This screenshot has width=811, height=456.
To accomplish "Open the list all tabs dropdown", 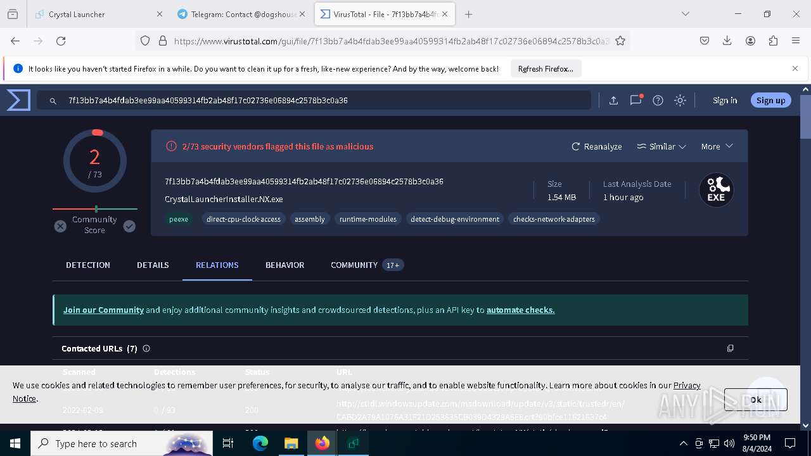I will (x=685, y=14).
